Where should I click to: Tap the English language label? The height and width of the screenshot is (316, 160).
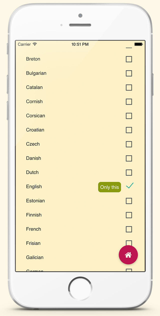(x=34, y=187)
